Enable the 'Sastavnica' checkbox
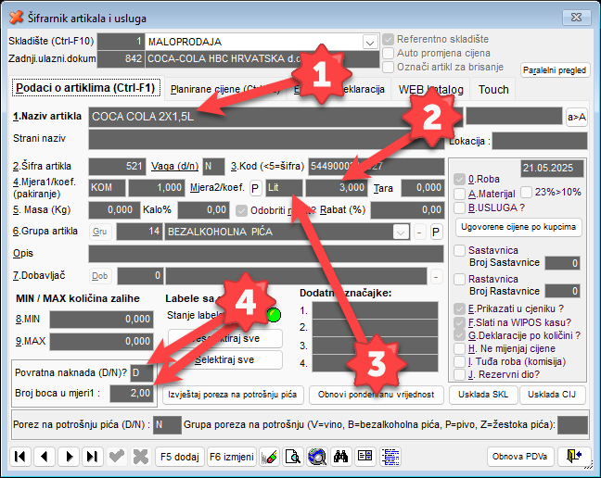 460,250
